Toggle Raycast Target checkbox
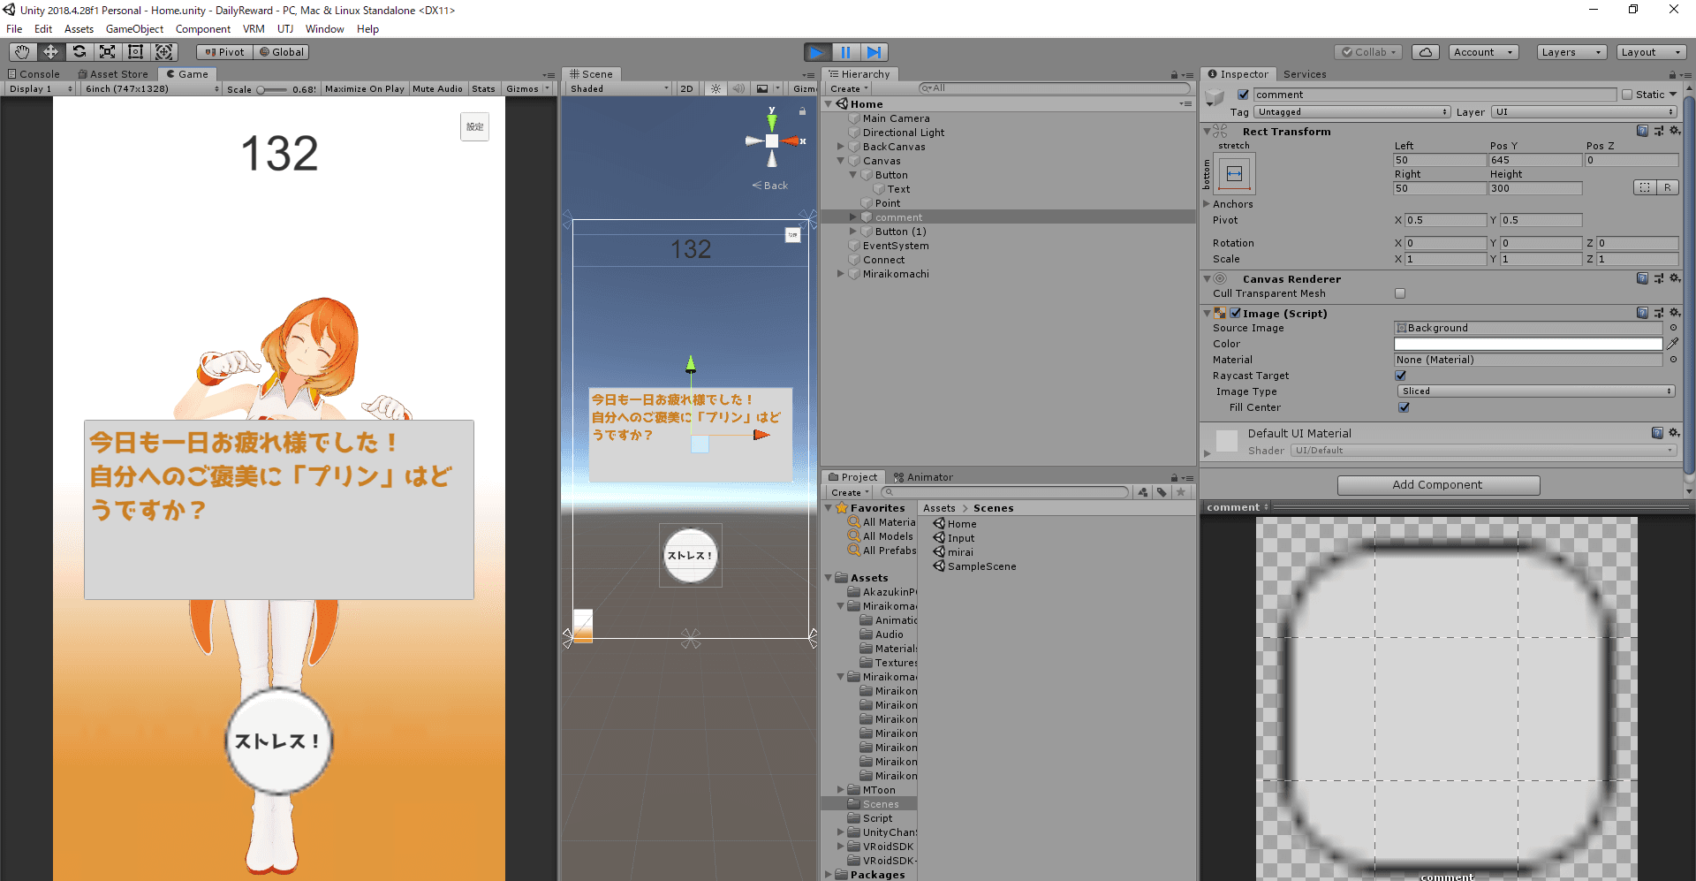 pos(1400,376)
